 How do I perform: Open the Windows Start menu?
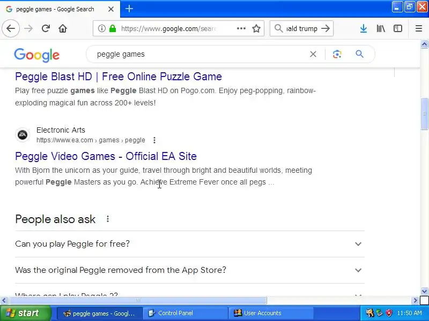point(25,313)
